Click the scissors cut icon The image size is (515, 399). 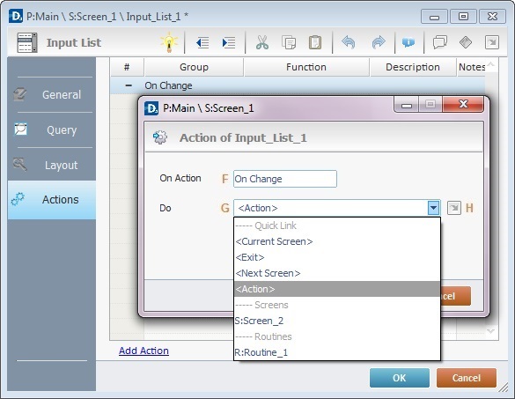262,42
